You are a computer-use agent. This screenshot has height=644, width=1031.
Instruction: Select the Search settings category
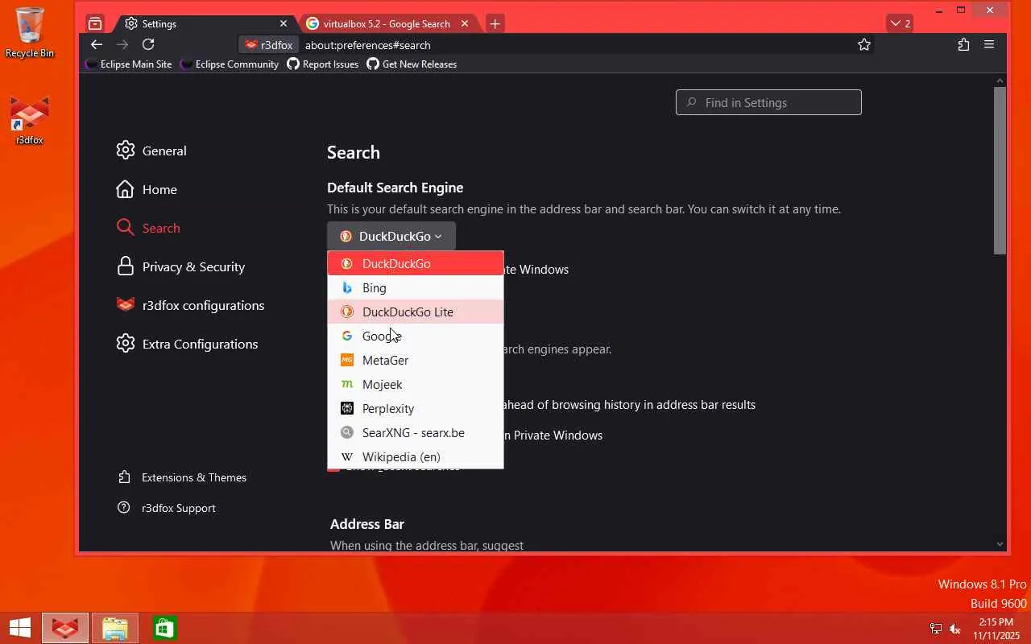[x=148, y=228]
